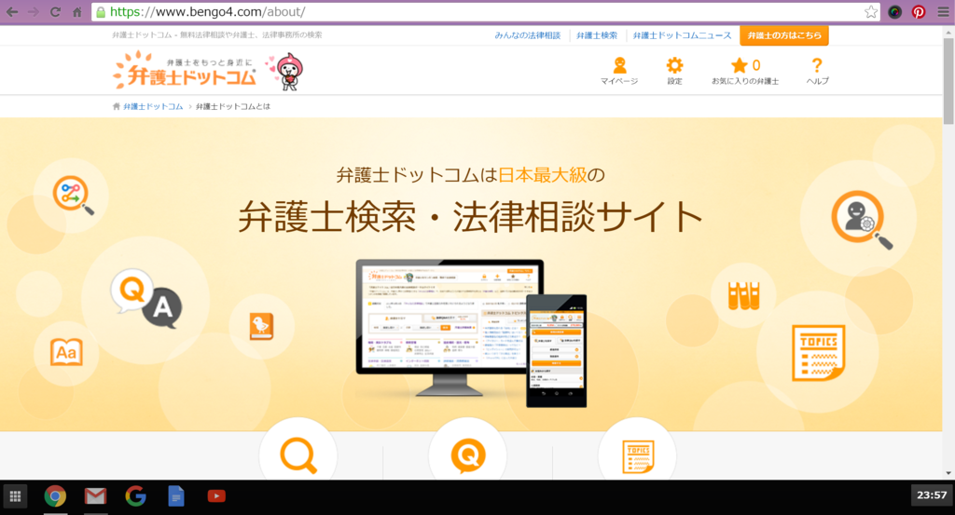Click the 弁護士ドットコム site logo
Image resolution: width=955 pixels, height=515 pixels.
pyautogui.click(x=186, y=70)
